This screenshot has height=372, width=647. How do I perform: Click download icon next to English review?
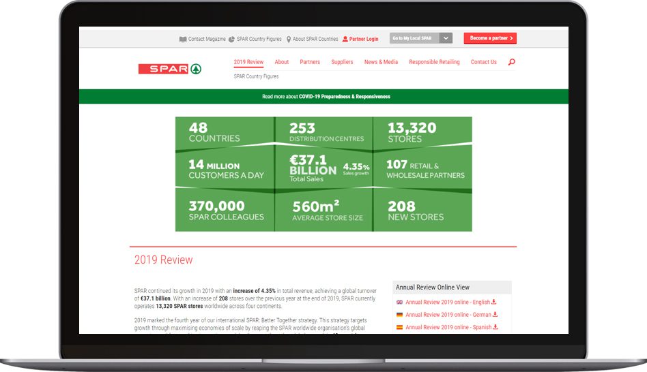[494, 302]
